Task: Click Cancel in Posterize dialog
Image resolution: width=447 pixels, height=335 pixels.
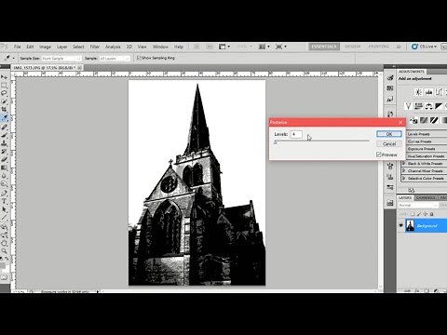Action: point(389,144)
